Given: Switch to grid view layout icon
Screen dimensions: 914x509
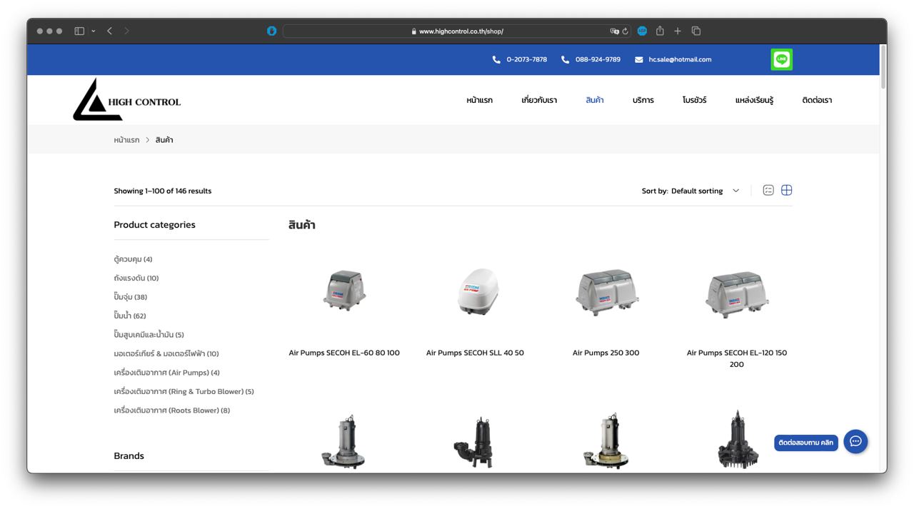Looking at the screenshot, I should click(x=786, y=190).
